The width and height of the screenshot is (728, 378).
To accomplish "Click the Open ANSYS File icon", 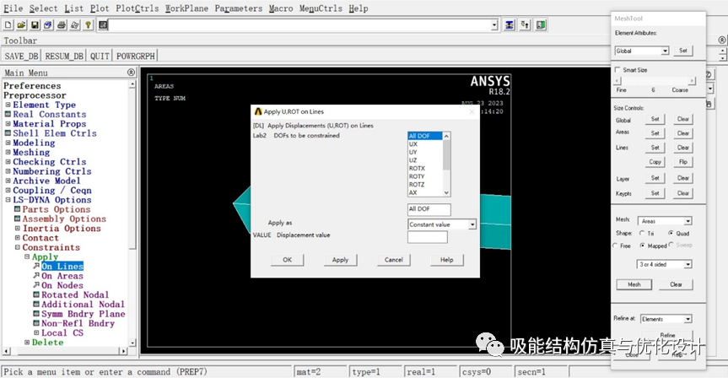I will point(21,25).
